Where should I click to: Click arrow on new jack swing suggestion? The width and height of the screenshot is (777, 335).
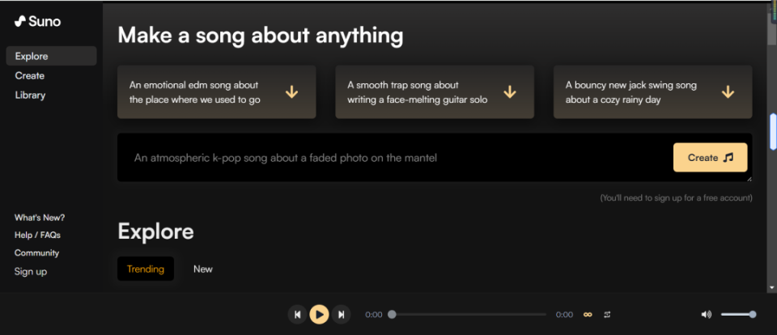(728, 92)
